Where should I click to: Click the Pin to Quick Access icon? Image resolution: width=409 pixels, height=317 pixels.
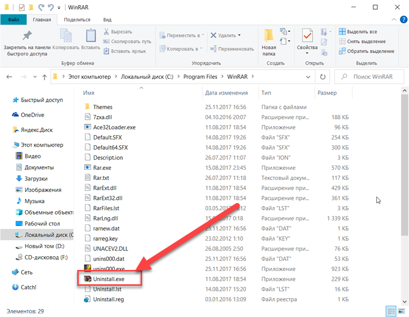pos(27,36)
